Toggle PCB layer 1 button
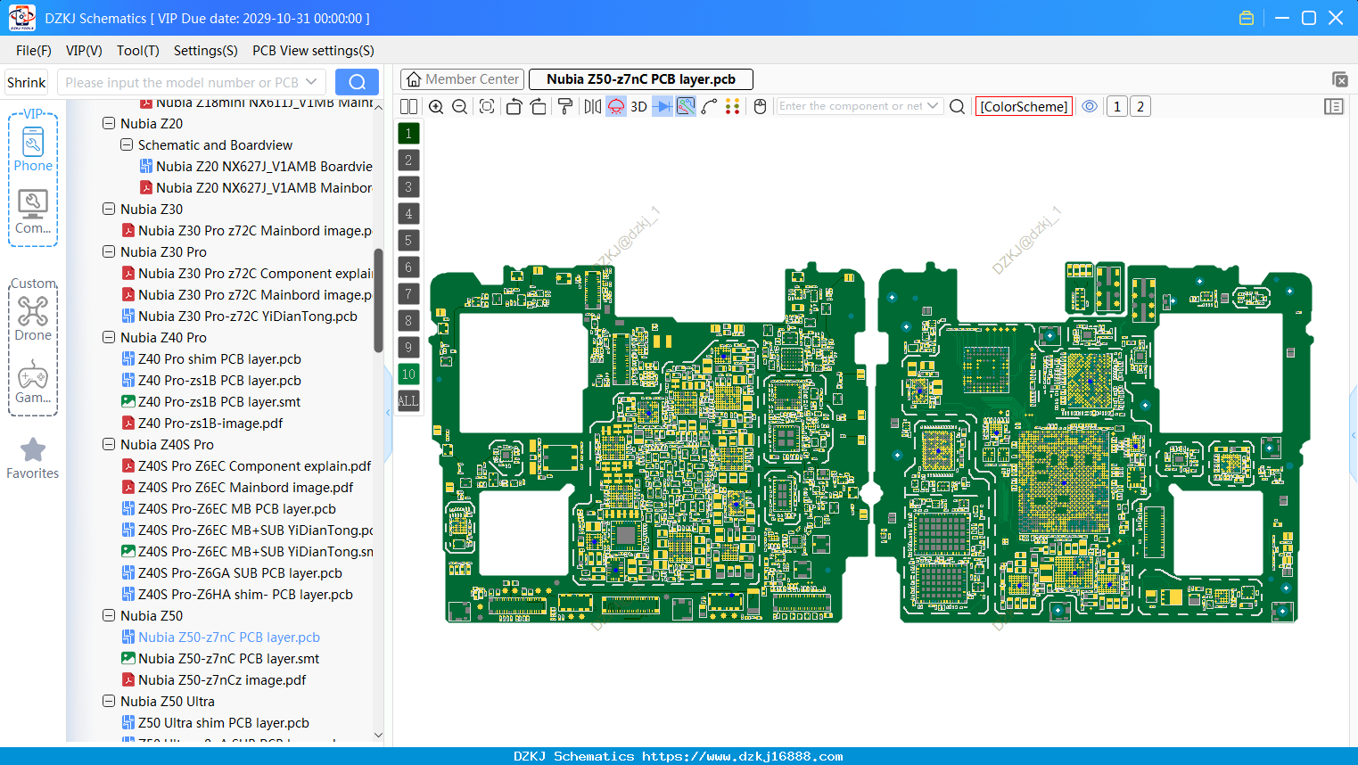 (408, 134)
